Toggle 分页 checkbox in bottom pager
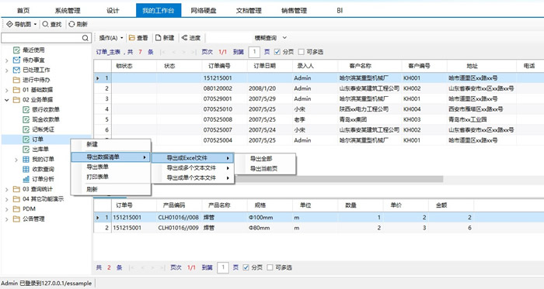 point(246,267)
